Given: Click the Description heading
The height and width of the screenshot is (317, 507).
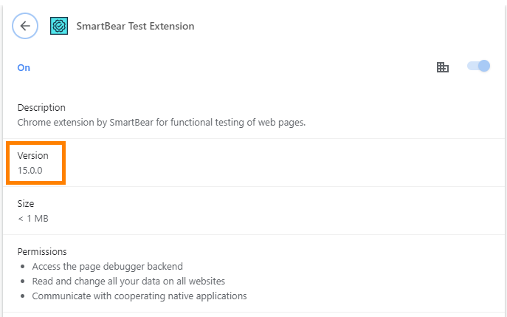Looking at the screenshot, I should (41, 107).
